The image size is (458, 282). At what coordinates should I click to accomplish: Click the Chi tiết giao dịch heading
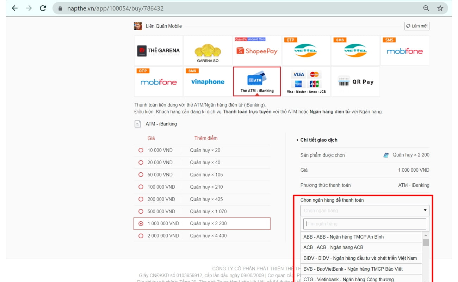click(319, 140)
